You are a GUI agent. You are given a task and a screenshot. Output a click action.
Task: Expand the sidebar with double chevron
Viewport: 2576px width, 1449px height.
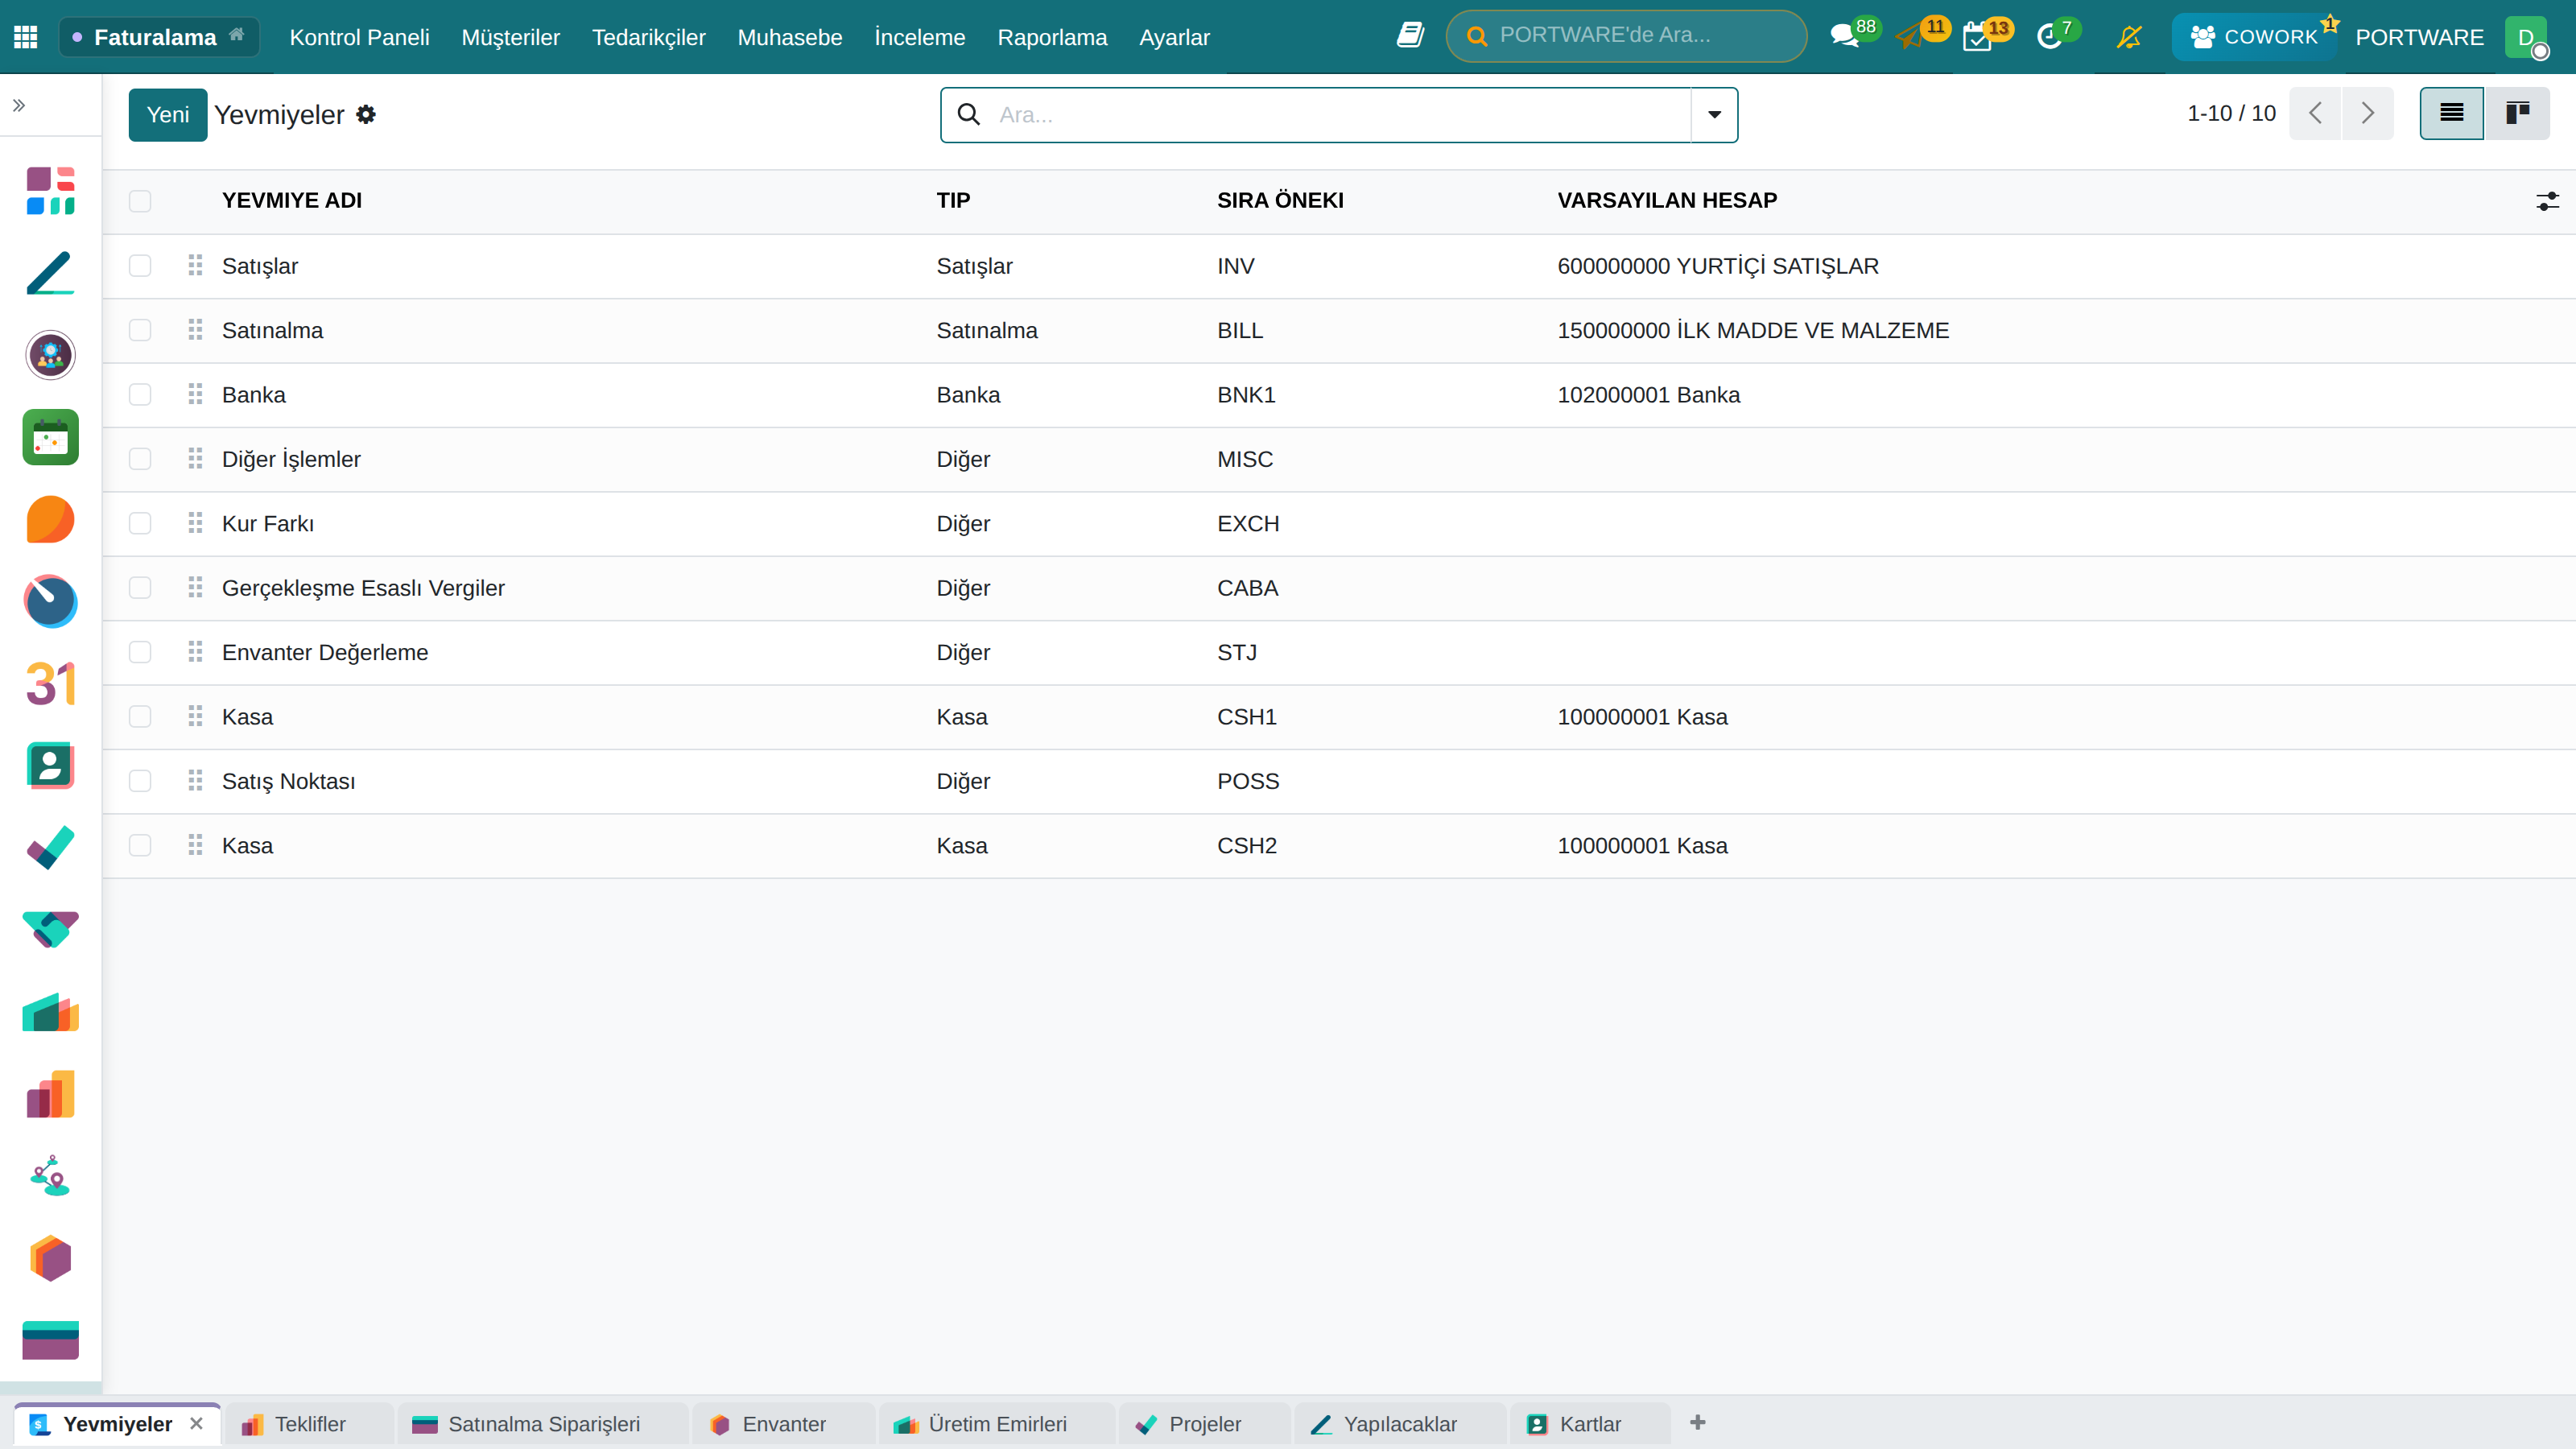tap(19, 105)
